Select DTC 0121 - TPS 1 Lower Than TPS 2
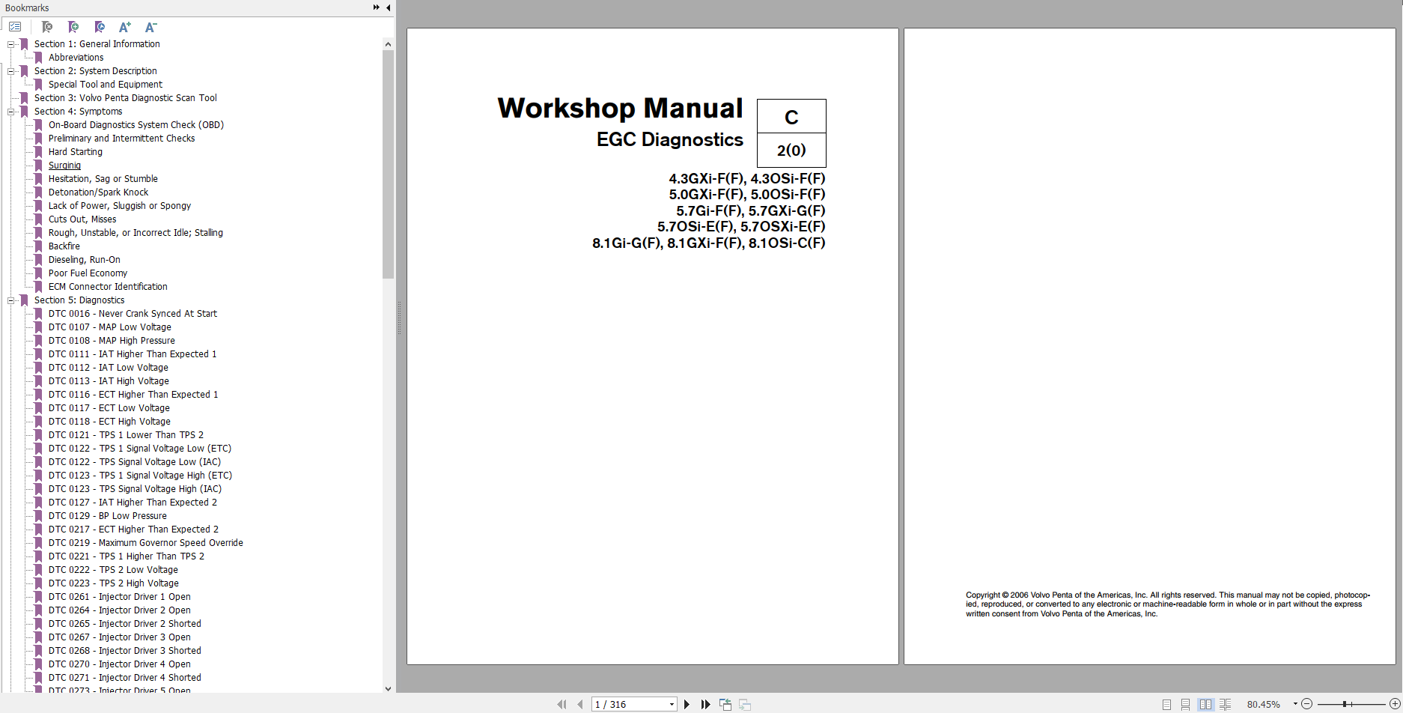This screenshot has width=1403, height=713. pos(126,435)
